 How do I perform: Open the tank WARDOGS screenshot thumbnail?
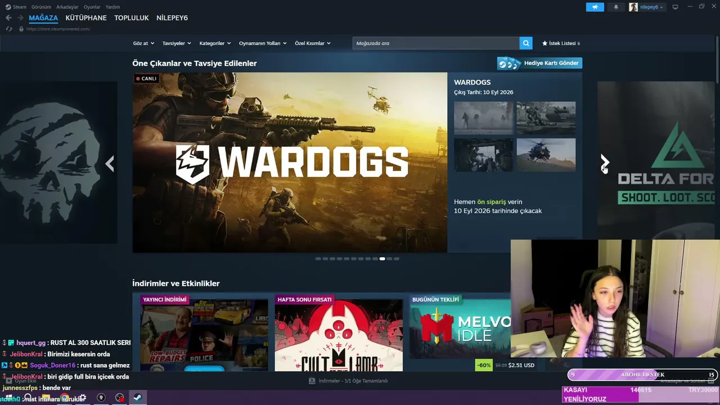click(546, 118)
